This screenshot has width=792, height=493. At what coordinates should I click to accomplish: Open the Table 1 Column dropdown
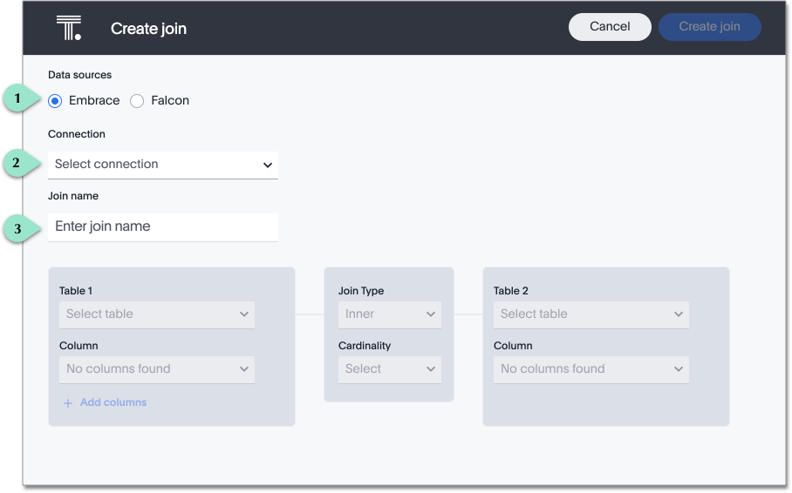[x=157, y=369]
